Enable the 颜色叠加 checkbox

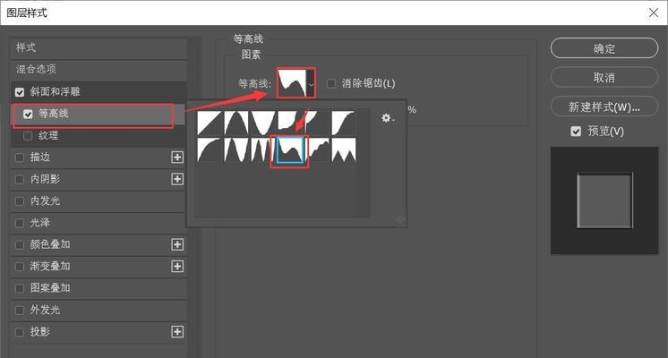coord(20,244)
